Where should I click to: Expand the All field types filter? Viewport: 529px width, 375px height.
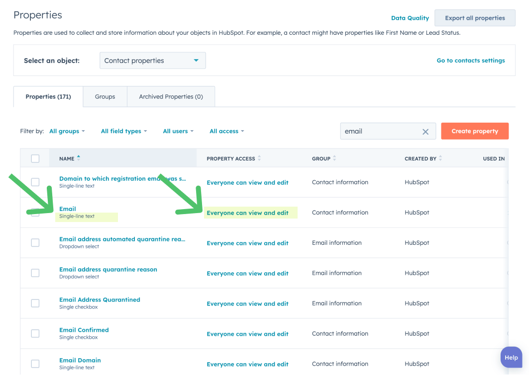coord(124,131)
